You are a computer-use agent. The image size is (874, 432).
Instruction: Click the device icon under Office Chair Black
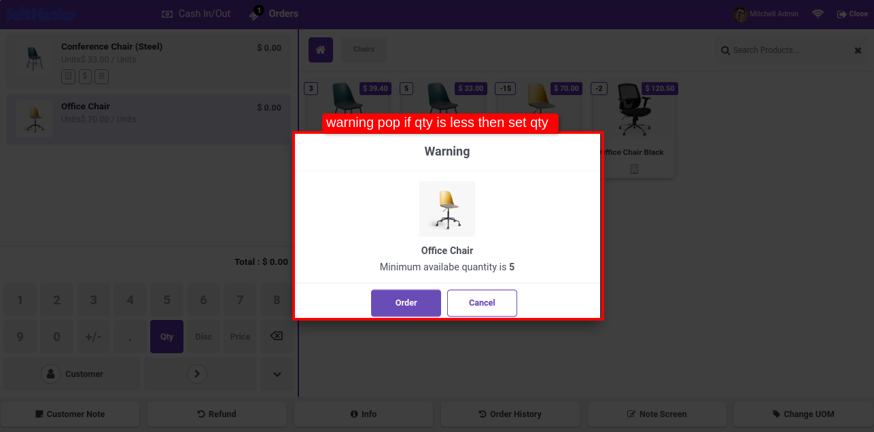634,169
